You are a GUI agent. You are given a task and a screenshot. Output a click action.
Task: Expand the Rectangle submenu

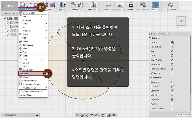pyautogui.click(x=33, y=20)
